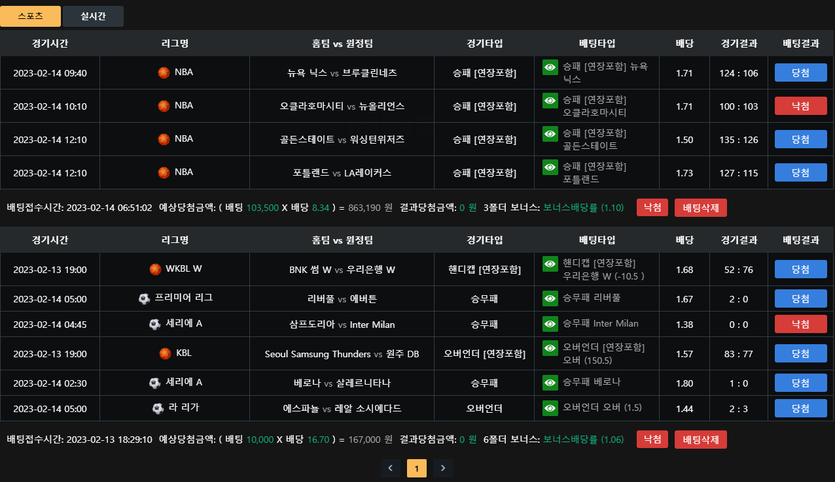The width and height of the screenshot is (835, 482).
Task: Switch to the 실시간 tab
Action: coord(94,16)
